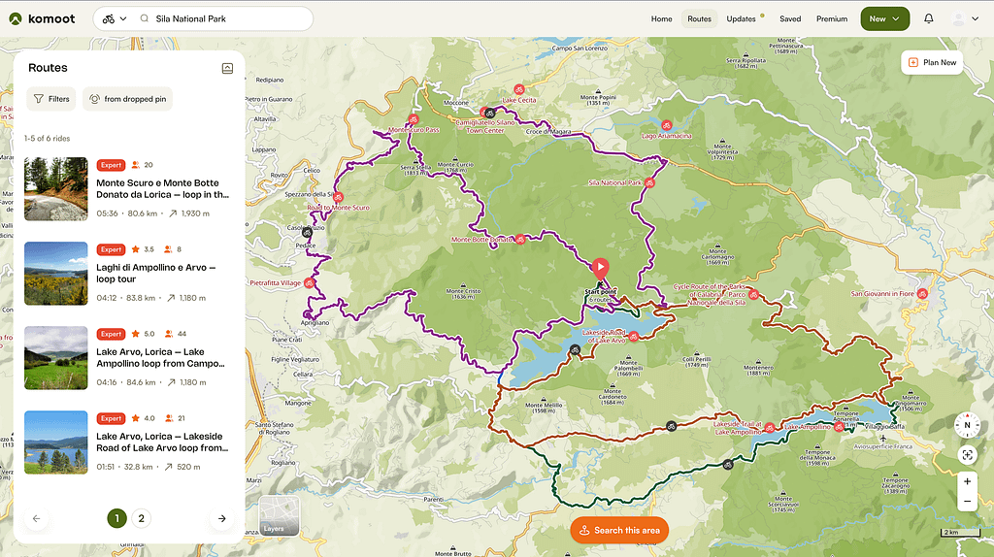Viewport: 994px width, 557px height.
Task: Click the red start point marker
Action: (x=600, y=267)
